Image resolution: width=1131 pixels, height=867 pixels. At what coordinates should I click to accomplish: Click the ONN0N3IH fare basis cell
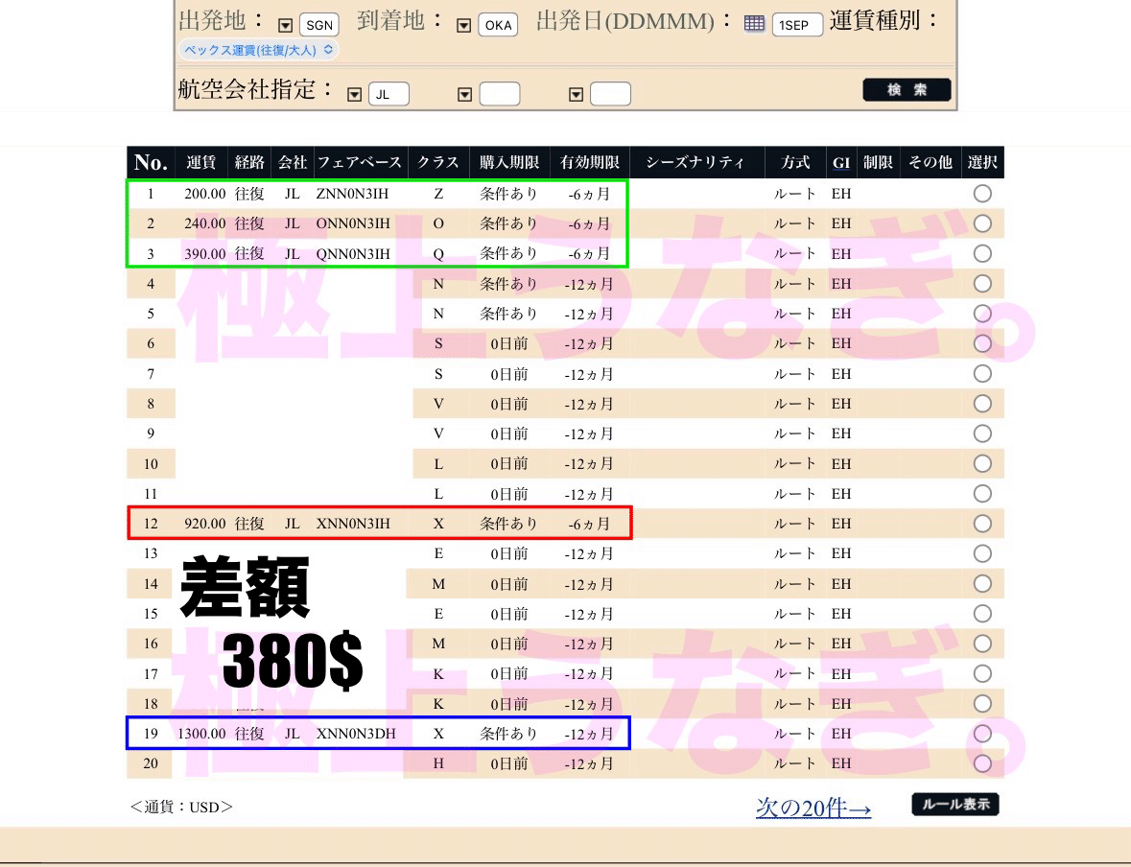click(353, 223)
